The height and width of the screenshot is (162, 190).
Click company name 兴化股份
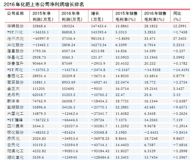tap(15, 45)
